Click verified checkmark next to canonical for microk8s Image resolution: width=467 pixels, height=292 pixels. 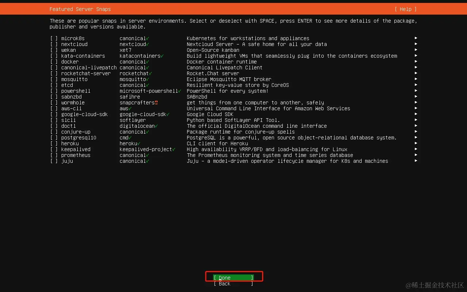click(x=148, y=38)
